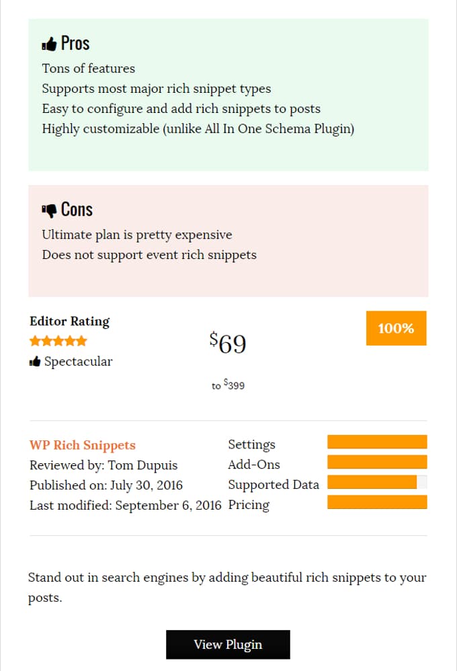Click 'Tons of features' in Pros
The width and height of the screenshot is (457, 671).
click(x=89, y=69)
